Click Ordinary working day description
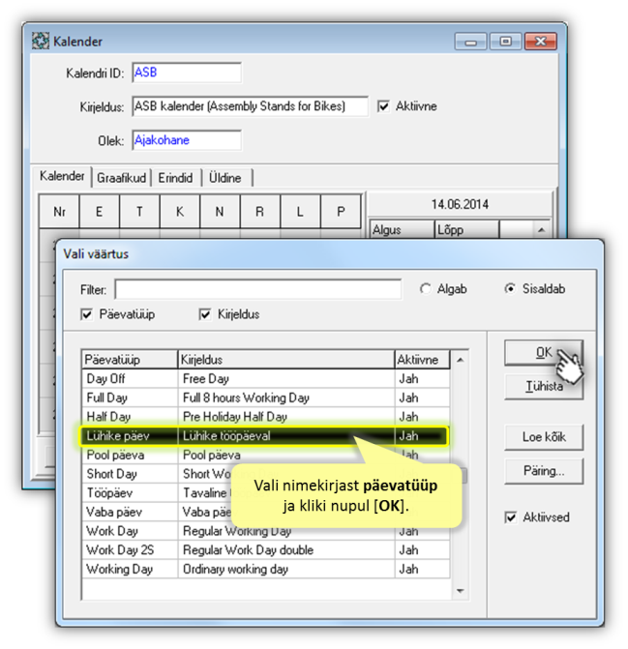 pos(286,569)
